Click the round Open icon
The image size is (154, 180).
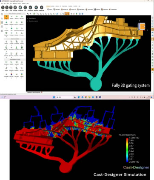(7, 8)
